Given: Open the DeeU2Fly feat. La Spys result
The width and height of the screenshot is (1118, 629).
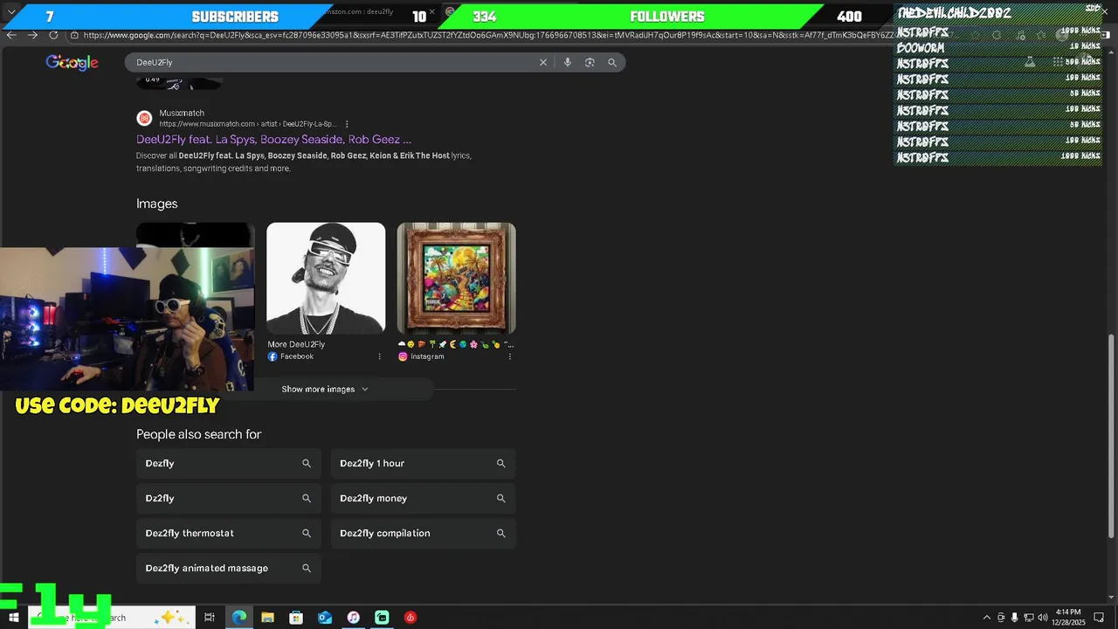Looking at the screenshot, I should [x=273, y=139].
